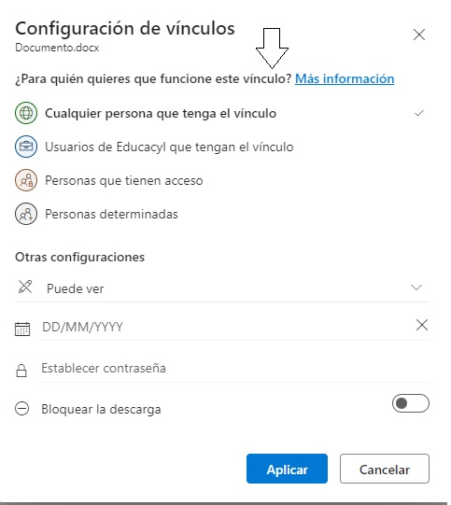Select Personas determinadas option
Screen dimensions: 451x505
(x=222, y=214)
